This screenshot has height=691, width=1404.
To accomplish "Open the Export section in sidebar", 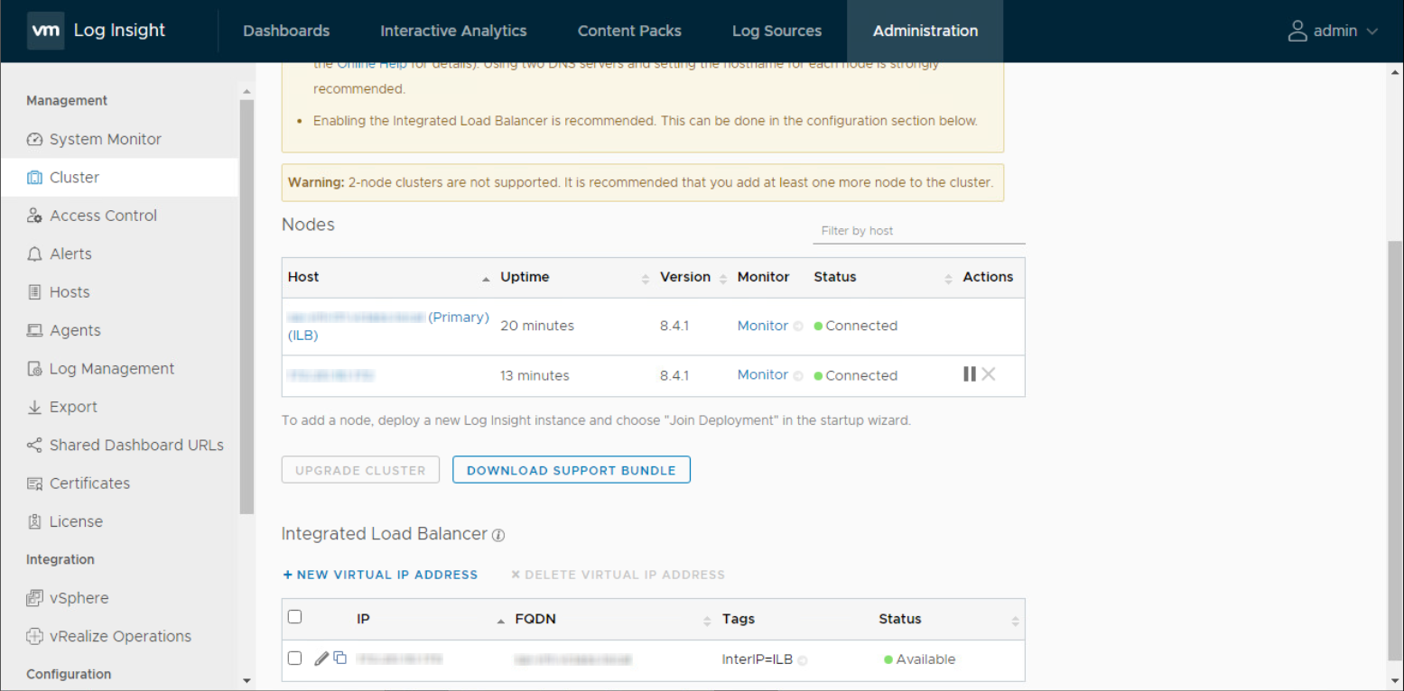I will (70, 407).
